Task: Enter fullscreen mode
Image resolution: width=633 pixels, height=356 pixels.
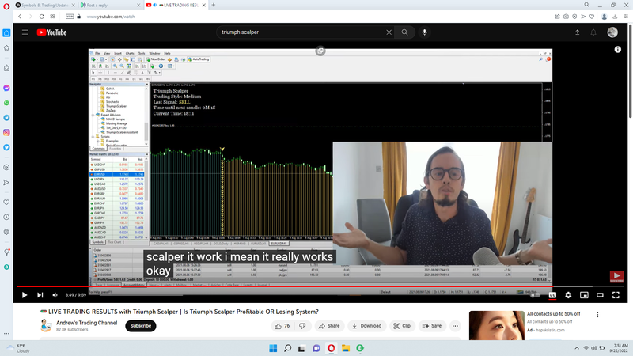Action: (x=616, y=295)
